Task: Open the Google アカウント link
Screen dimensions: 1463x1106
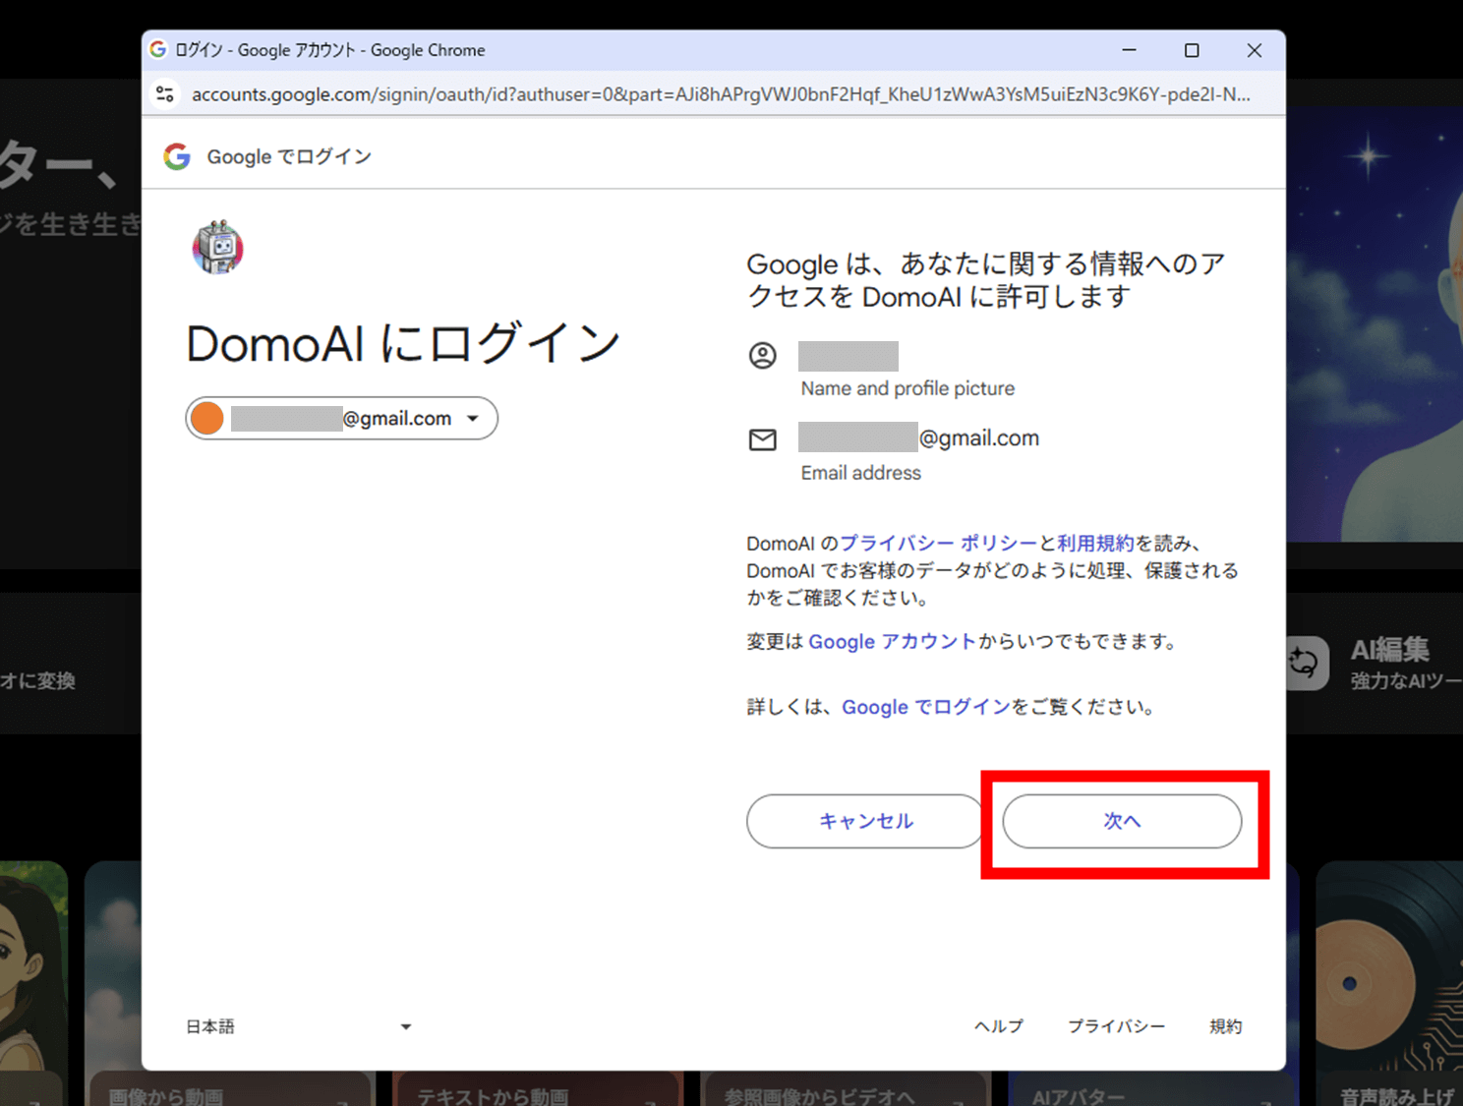Action: point(893,641)
